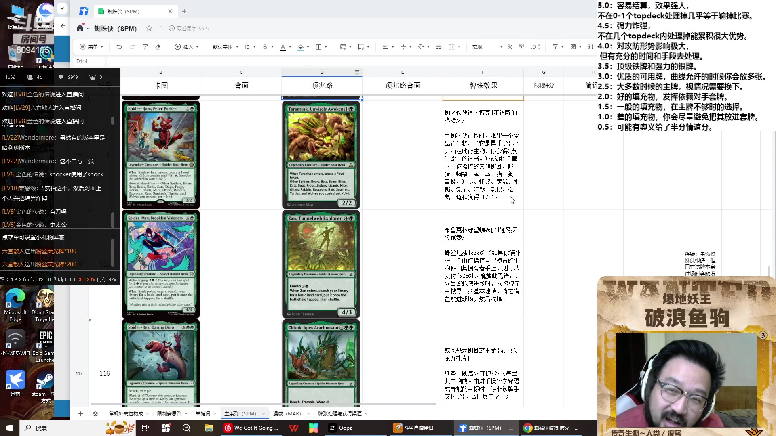Expand the font color dropdown arrow

tap(290, 47)
